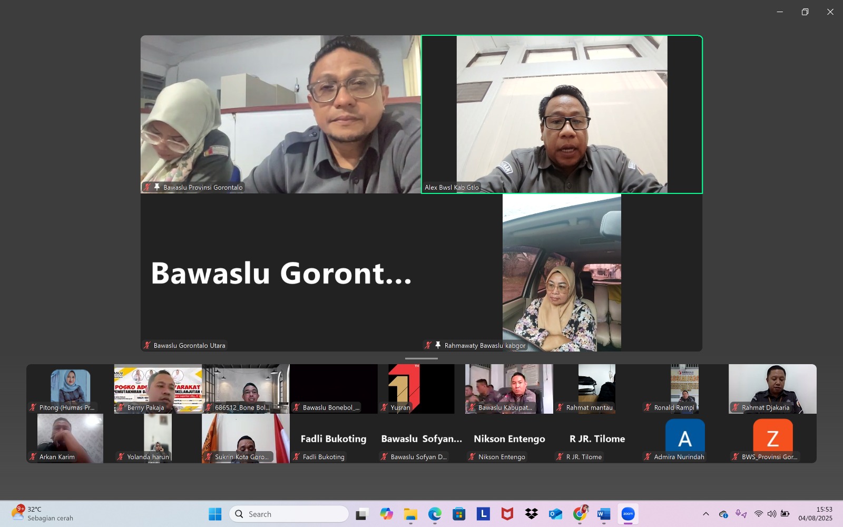Open the clock and date flyout
The height and width of the screenshot is (527, 843).
815,514
